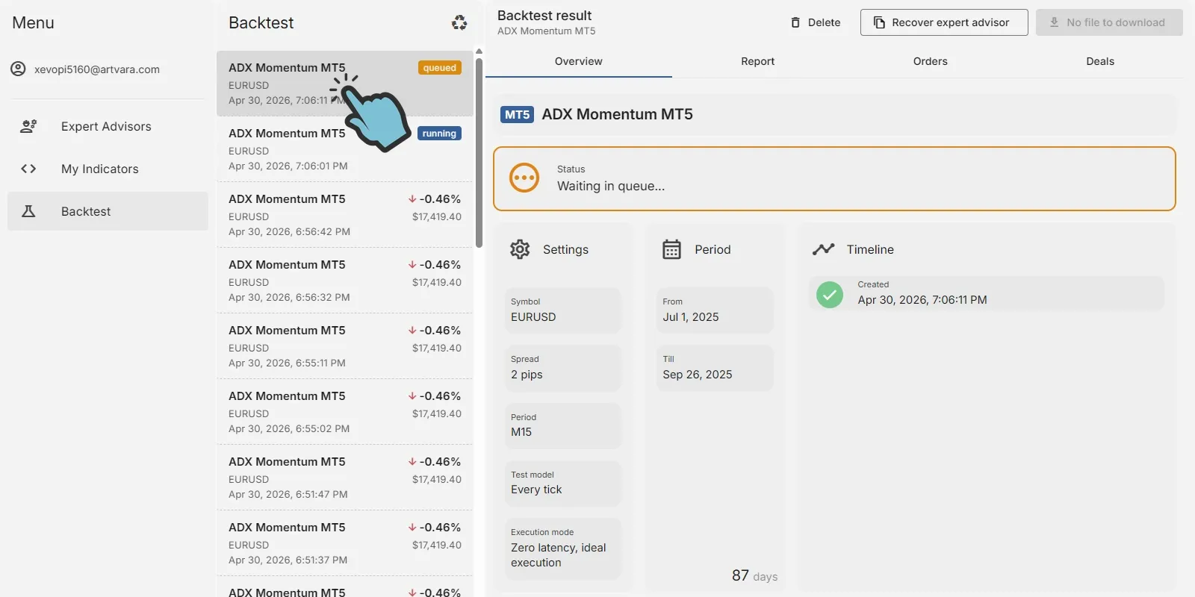Click the ADX Momentum MT5 result title

[x=617, y=114]
